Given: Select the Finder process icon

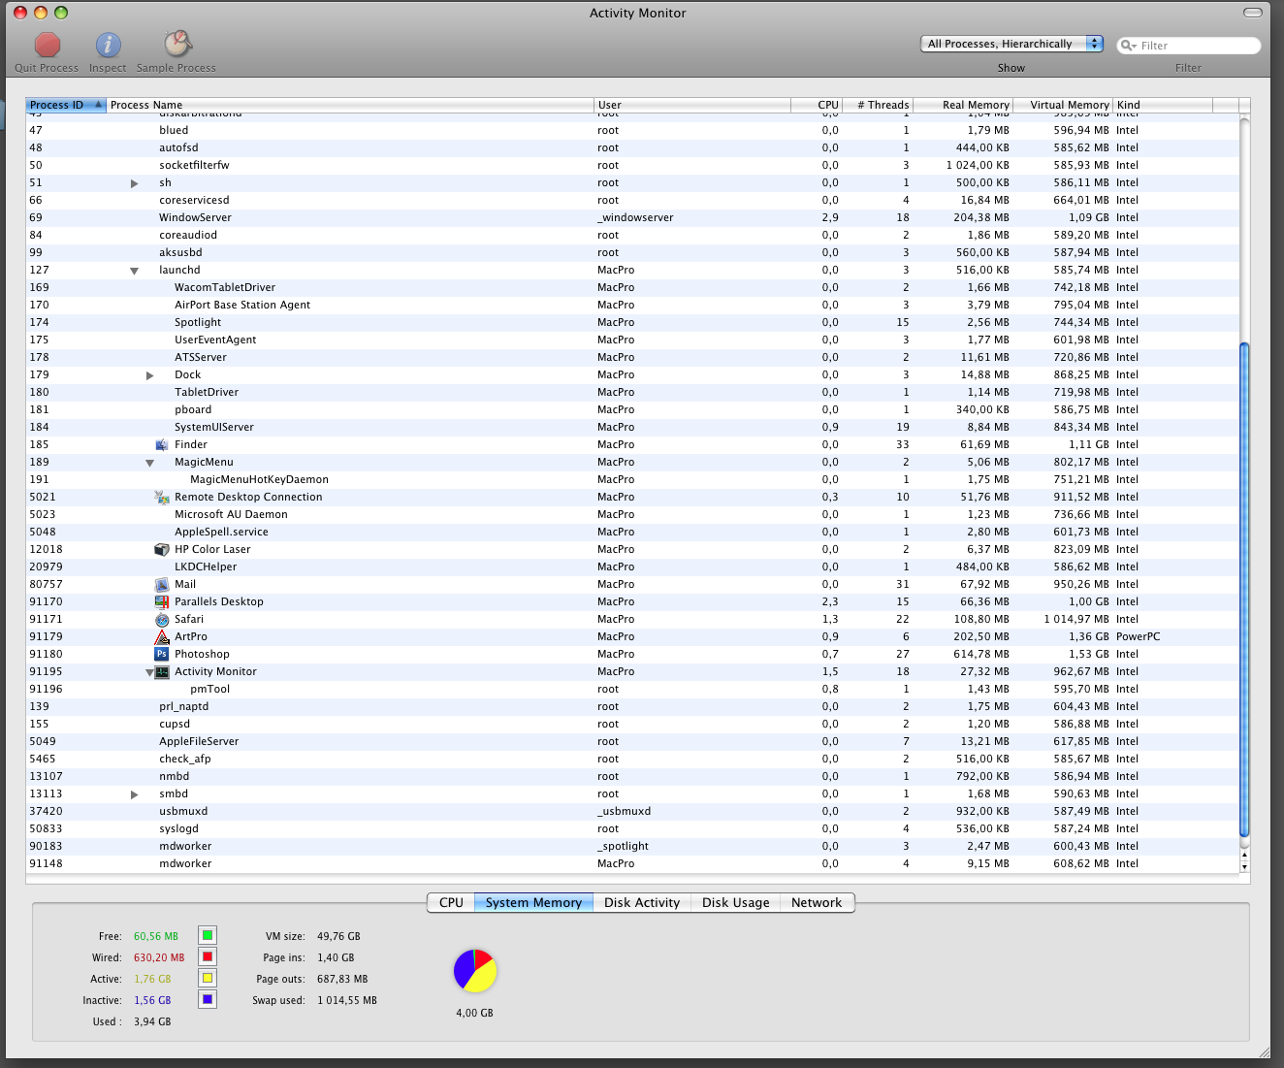Looking at the screenshot, I should 162,444.
